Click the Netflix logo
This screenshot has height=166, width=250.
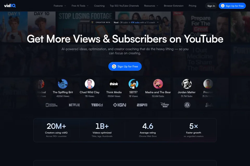coord(74,105)
